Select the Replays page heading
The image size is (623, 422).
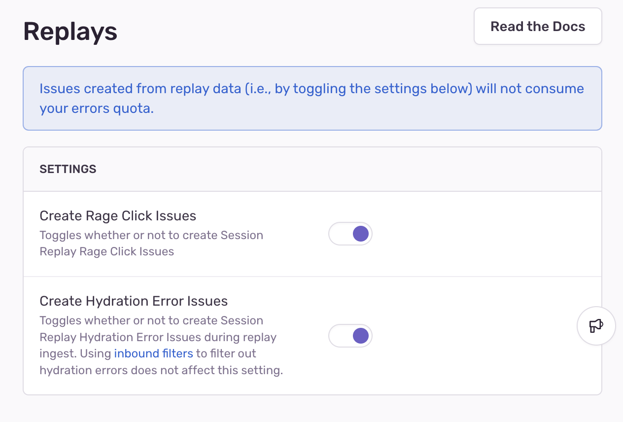70,32
